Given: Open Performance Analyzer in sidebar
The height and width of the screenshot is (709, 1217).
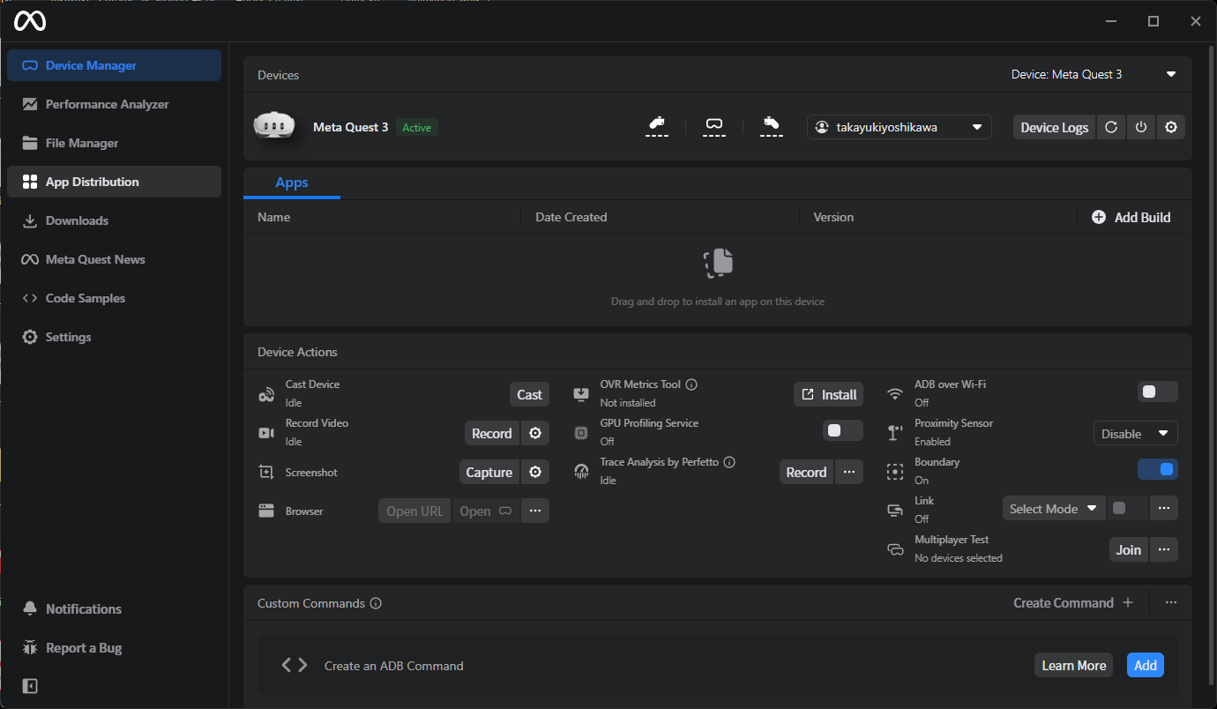Looking at the screenshot, I should pos(107,104).
